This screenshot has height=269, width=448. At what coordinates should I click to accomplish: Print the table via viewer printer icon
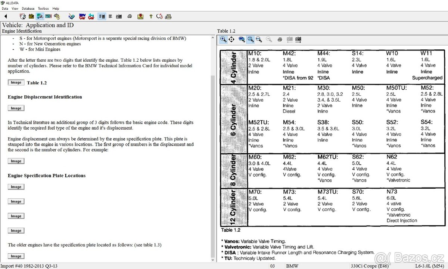279,39
